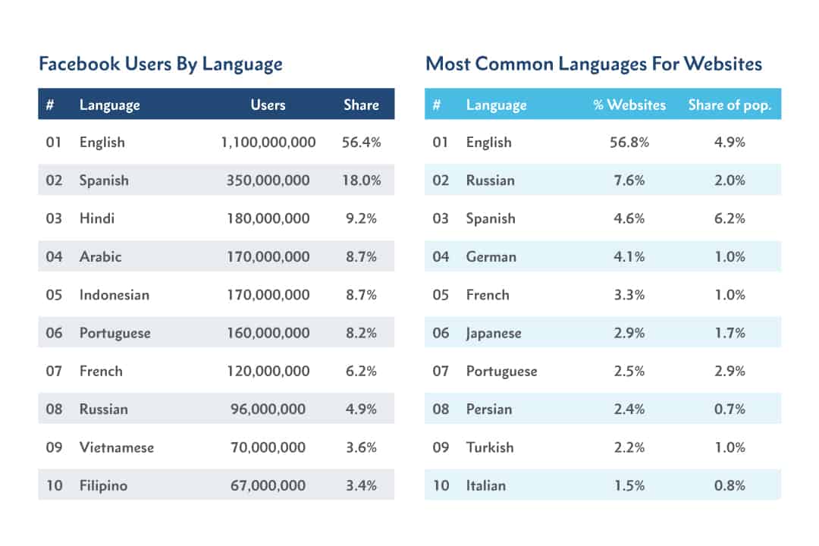Image resolution: width=819 pixels, height=546 pixels.
Task: Click English's 4.9% share of population
Action: (x=730, y=142)
